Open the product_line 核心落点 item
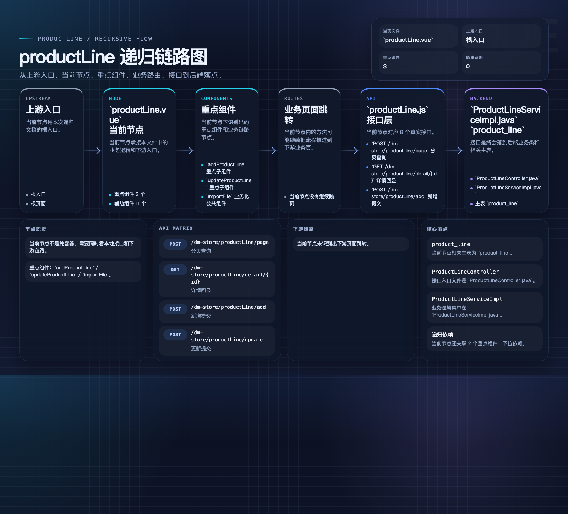The width and height of the screenshot is (568, 514). 485,248
